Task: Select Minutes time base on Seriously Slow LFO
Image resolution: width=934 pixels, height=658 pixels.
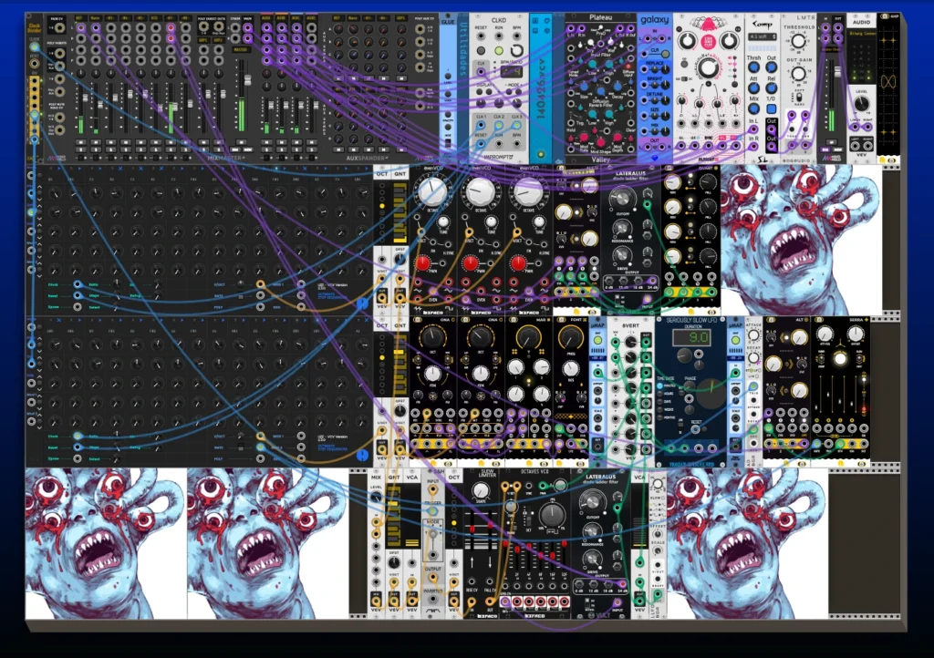Action: (660, 386)
